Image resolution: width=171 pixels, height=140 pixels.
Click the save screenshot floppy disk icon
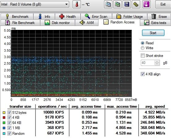tap(127, 4)
